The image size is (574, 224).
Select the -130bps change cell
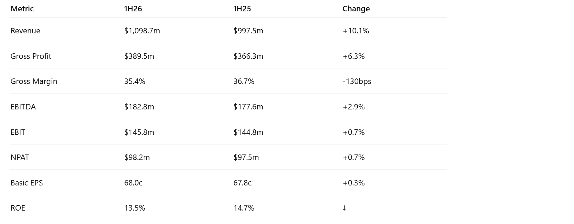pos(357,82)
